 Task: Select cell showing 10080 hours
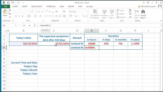click(x=92, y=44)
